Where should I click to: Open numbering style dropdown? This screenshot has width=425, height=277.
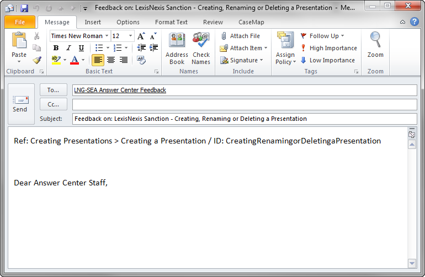[126, 48]
